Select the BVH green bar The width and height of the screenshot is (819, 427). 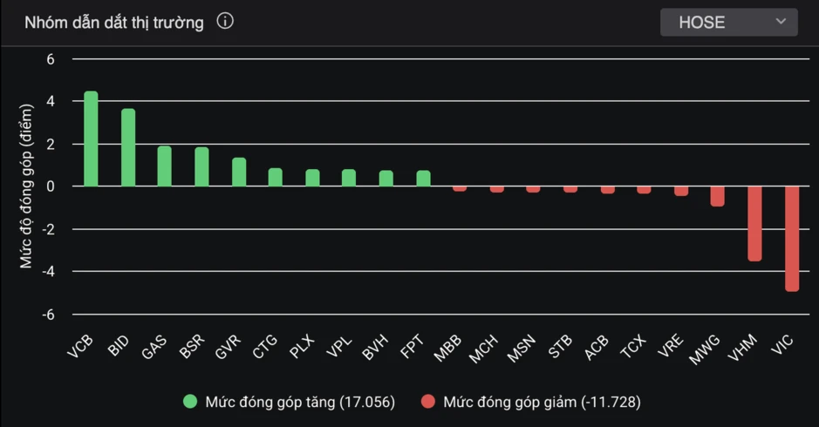(x=386, y=179)
